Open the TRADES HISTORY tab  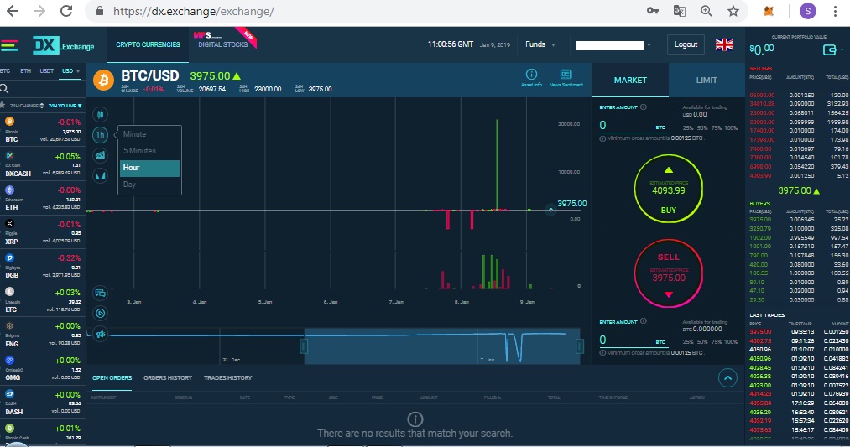227,377
